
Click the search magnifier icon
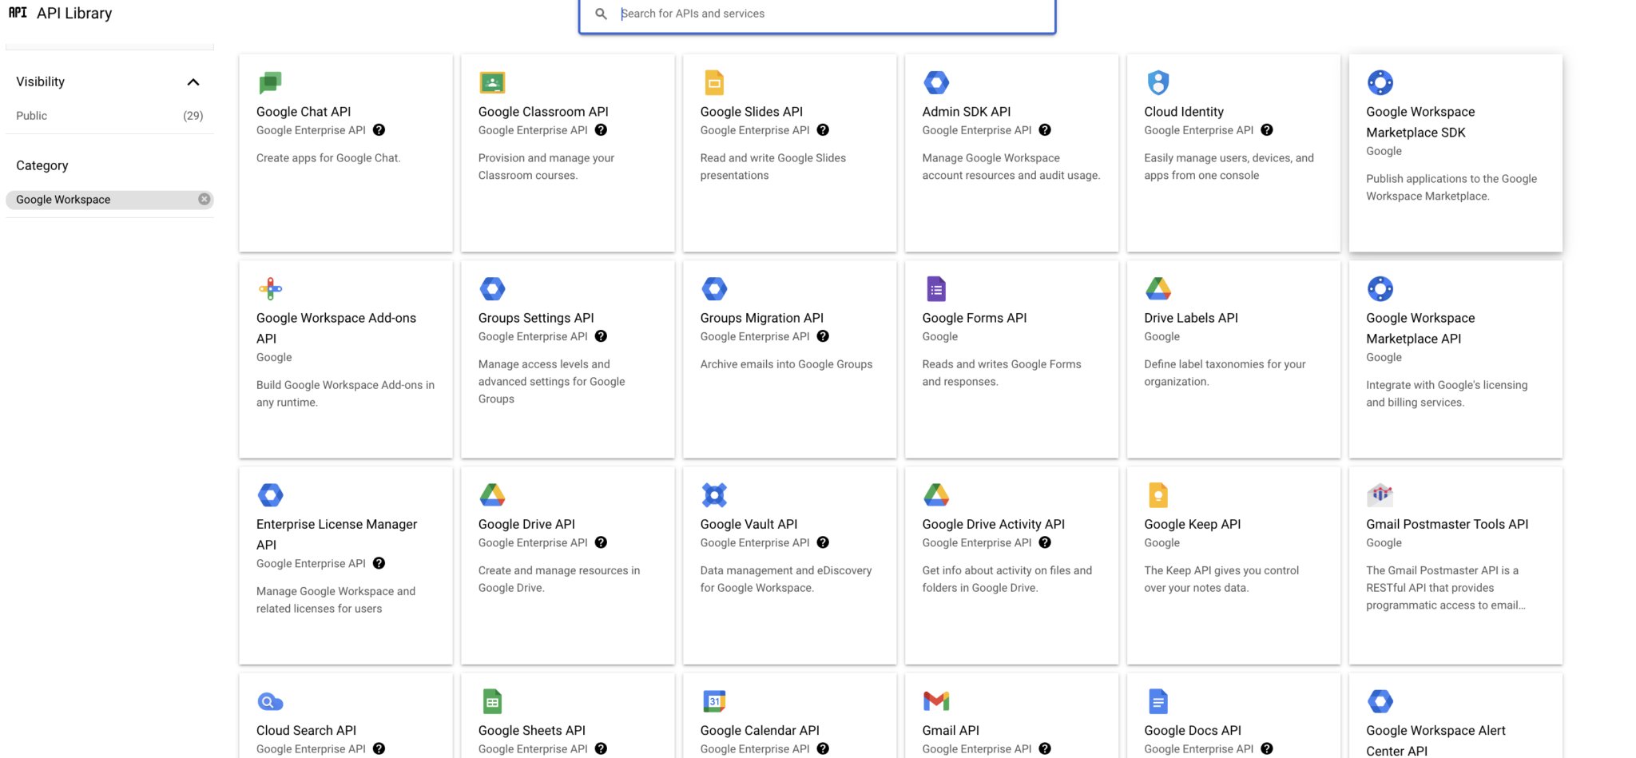(602, 13)
